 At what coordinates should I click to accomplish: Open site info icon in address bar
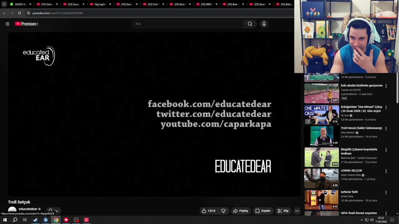[x=28, y=13]
